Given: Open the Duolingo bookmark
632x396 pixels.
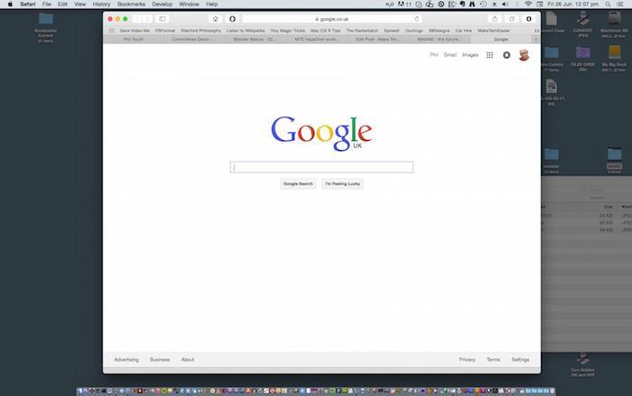Looking at the screenshot, I should pos(414,31).
